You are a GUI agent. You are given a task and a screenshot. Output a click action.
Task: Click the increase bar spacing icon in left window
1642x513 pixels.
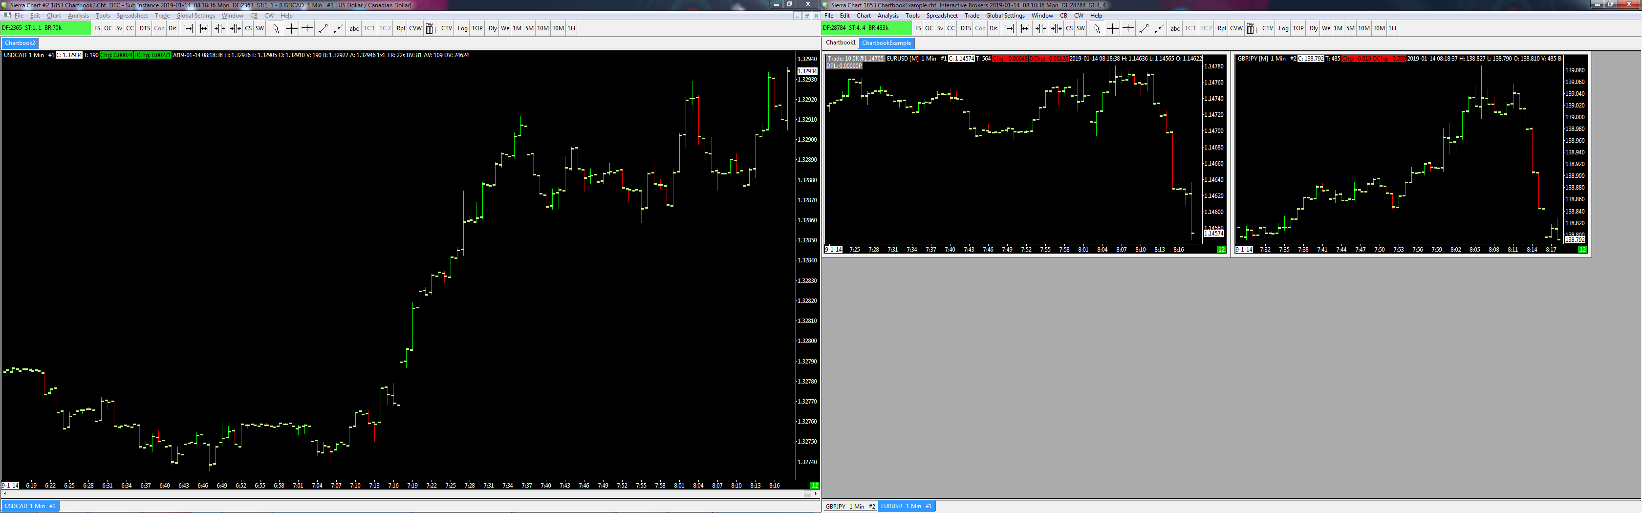click(188, 28)
